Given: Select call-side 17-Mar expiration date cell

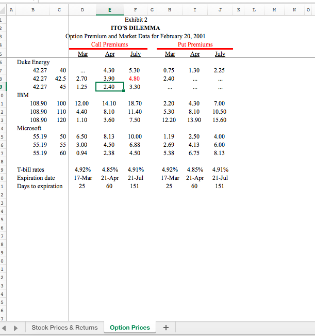Looking at the screenshot, I should point(83,178).
